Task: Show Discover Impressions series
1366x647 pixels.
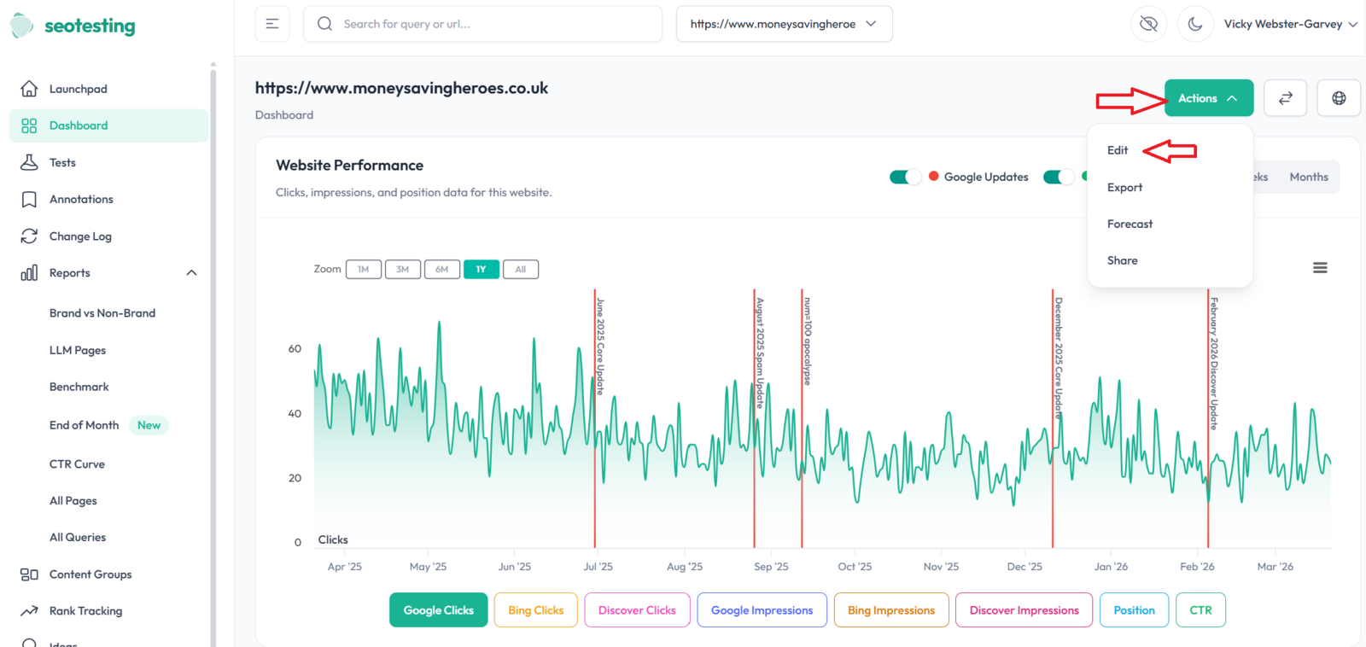Action: pyautogui.click(x=1024, y=610)
